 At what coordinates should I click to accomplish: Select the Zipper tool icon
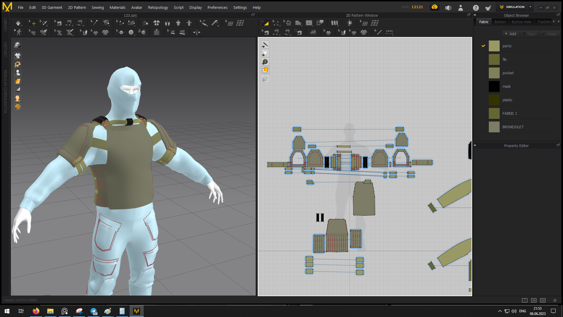click(157, 32)
